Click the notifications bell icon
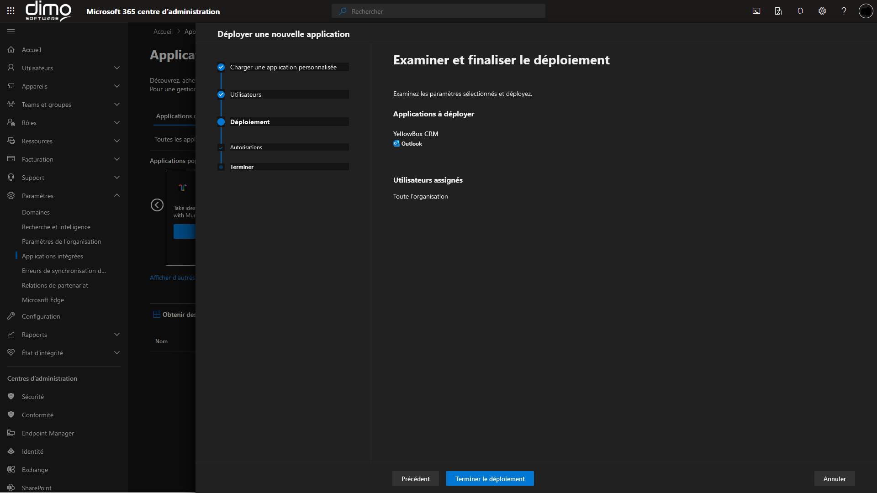The width and height of the screenshot is (877, 493). [x=800, y=11]
